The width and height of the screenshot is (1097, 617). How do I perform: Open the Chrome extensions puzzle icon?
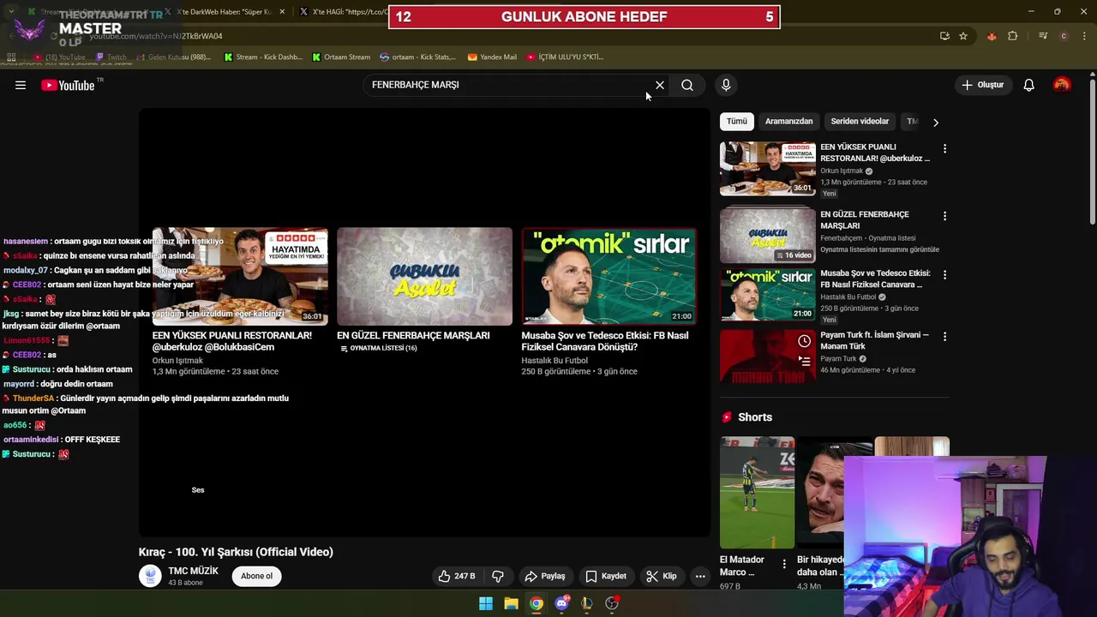(x=1013, y=36)
